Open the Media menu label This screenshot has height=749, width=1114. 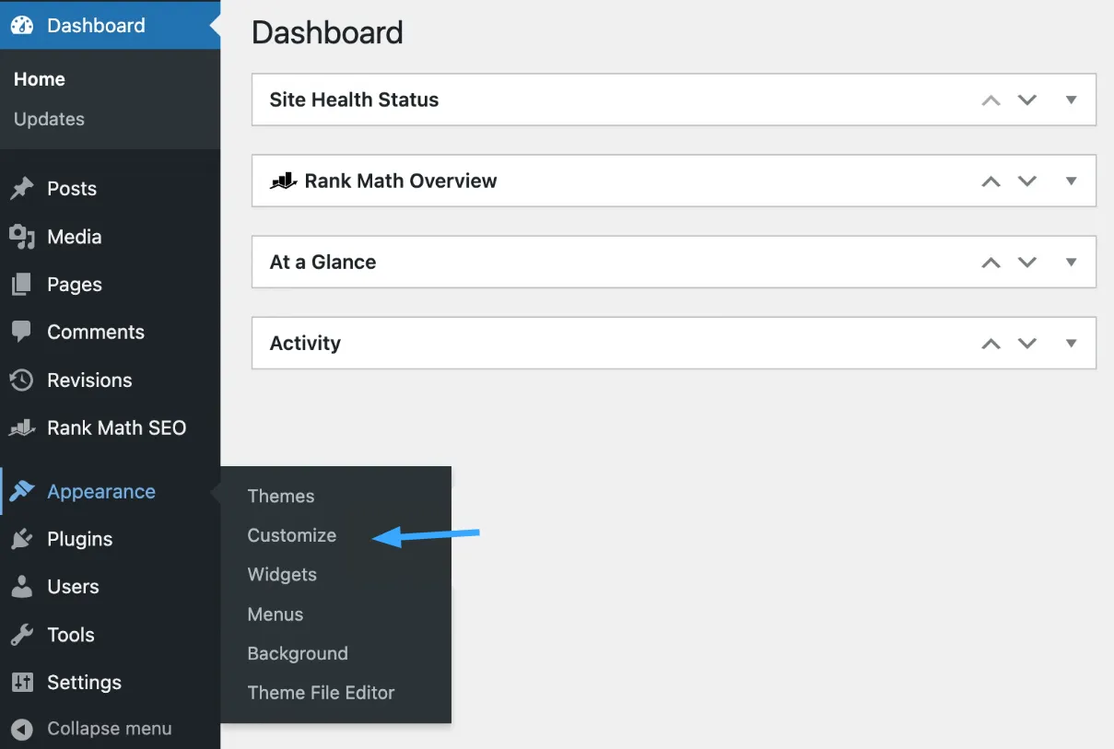(75, 237)
